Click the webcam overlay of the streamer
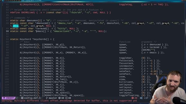The image size is (186, 104). (168, 87)
